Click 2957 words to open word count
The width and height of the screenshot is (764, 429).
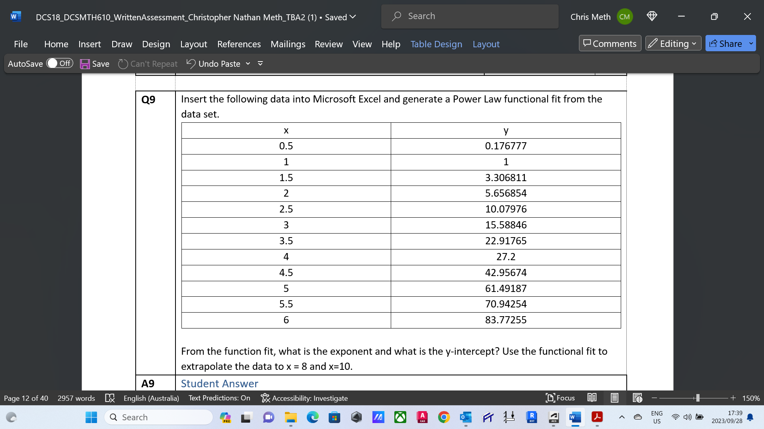[x=76, y=398]
